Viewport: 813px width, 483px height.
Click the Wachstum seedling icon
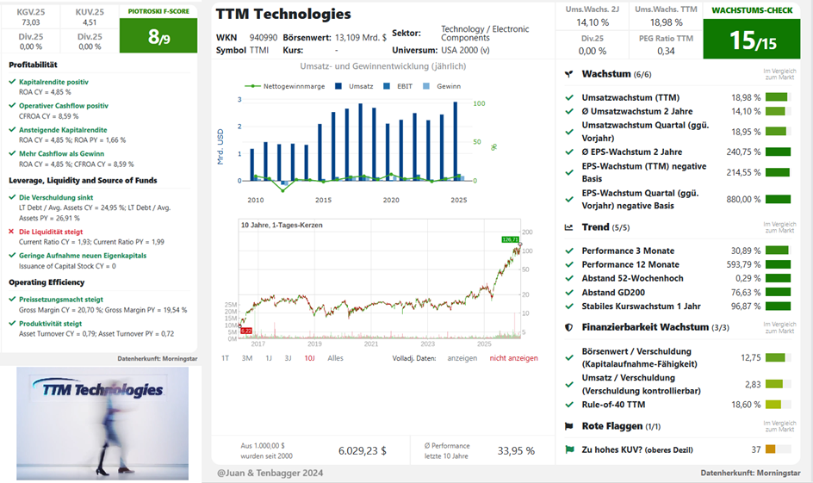pyautogui.click(x=568, y=74)
